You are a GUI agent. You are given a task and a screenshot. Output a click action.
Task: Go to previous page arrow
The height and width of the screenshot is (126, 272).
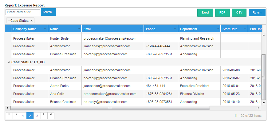pos(16,116)
